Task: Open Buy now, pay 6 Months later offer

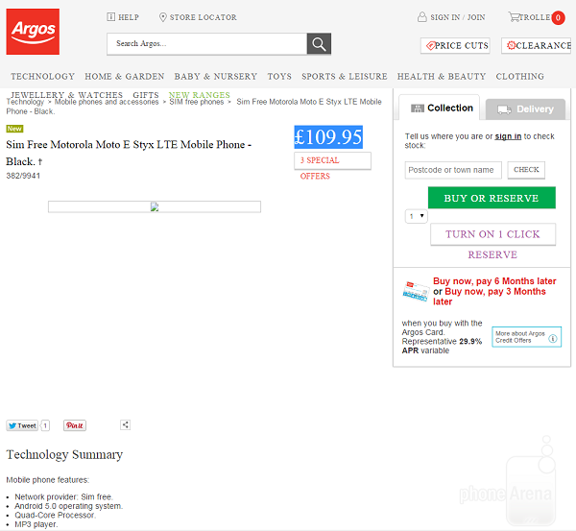Action: (x=494, y=281)
